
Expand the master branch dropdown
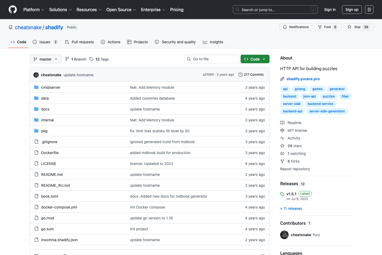pyautogui.click(x=45, y=59)
